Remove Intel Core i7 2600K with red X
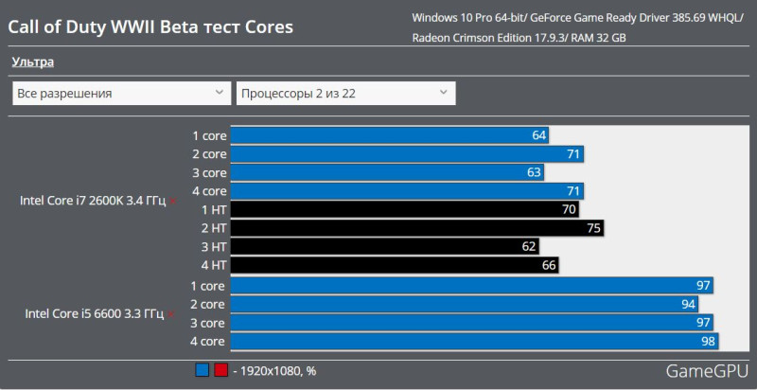The width and height of the screenshot is (757, 390). click(172, 201)
